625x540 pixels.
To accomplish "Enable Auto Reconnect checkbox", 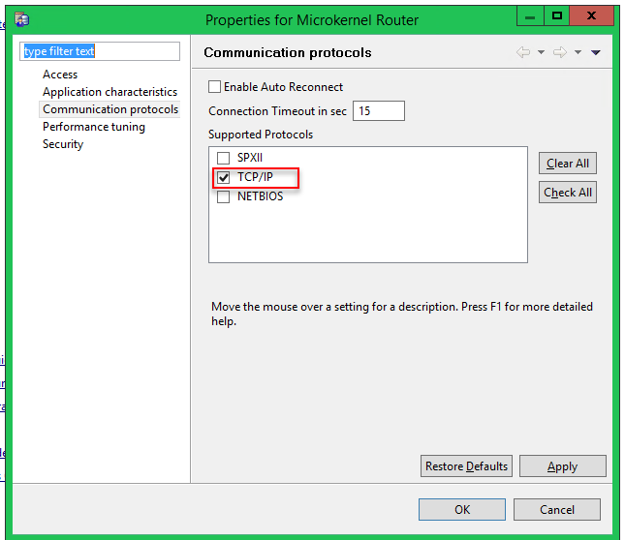I will tap(214, 87).
